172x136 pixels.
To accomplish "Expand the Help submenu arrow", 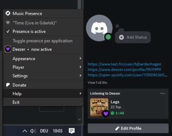I will pyautogui.click(x=80, y=93).
